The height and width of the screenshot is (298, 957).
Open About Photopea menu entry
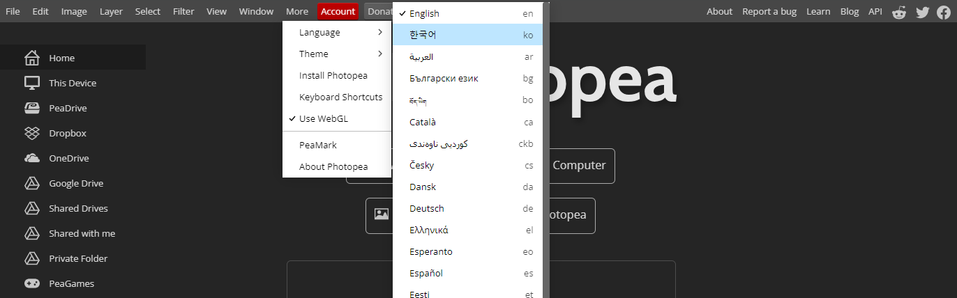[x=337, y=166]
